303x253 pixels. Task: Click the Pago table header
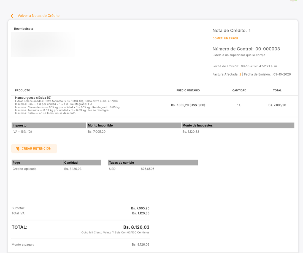(37, 163)
